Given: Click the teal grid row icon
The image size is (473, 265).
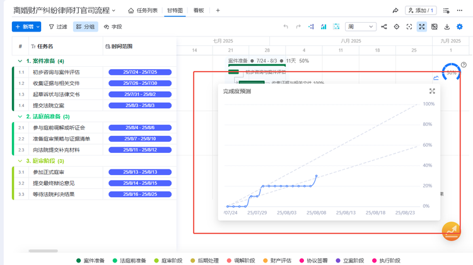Looking at the screenshot, I should click(336, 27).
